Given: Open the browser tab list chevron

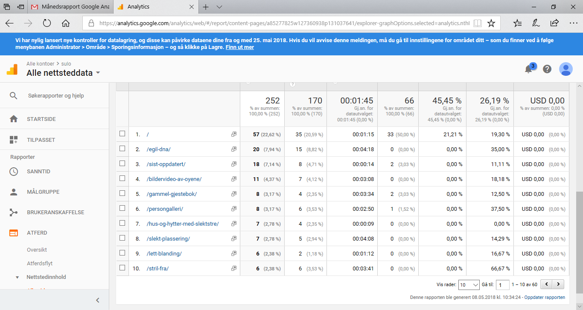Looking at the screenshot, I should [219, 7].
